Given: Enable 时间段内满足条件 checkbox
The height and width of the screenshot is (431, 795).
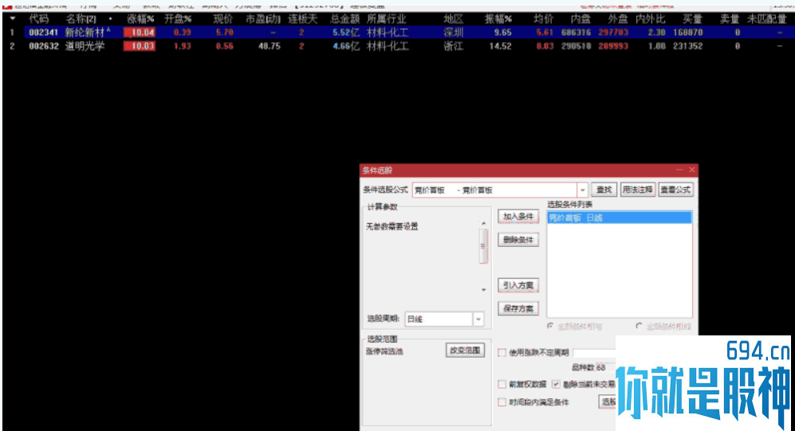Looking at the screenshot, I should [502, 402].
